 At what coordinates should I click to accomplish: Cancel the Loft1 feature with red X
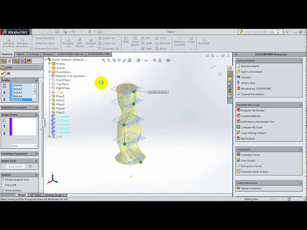(x=8, y=73)
